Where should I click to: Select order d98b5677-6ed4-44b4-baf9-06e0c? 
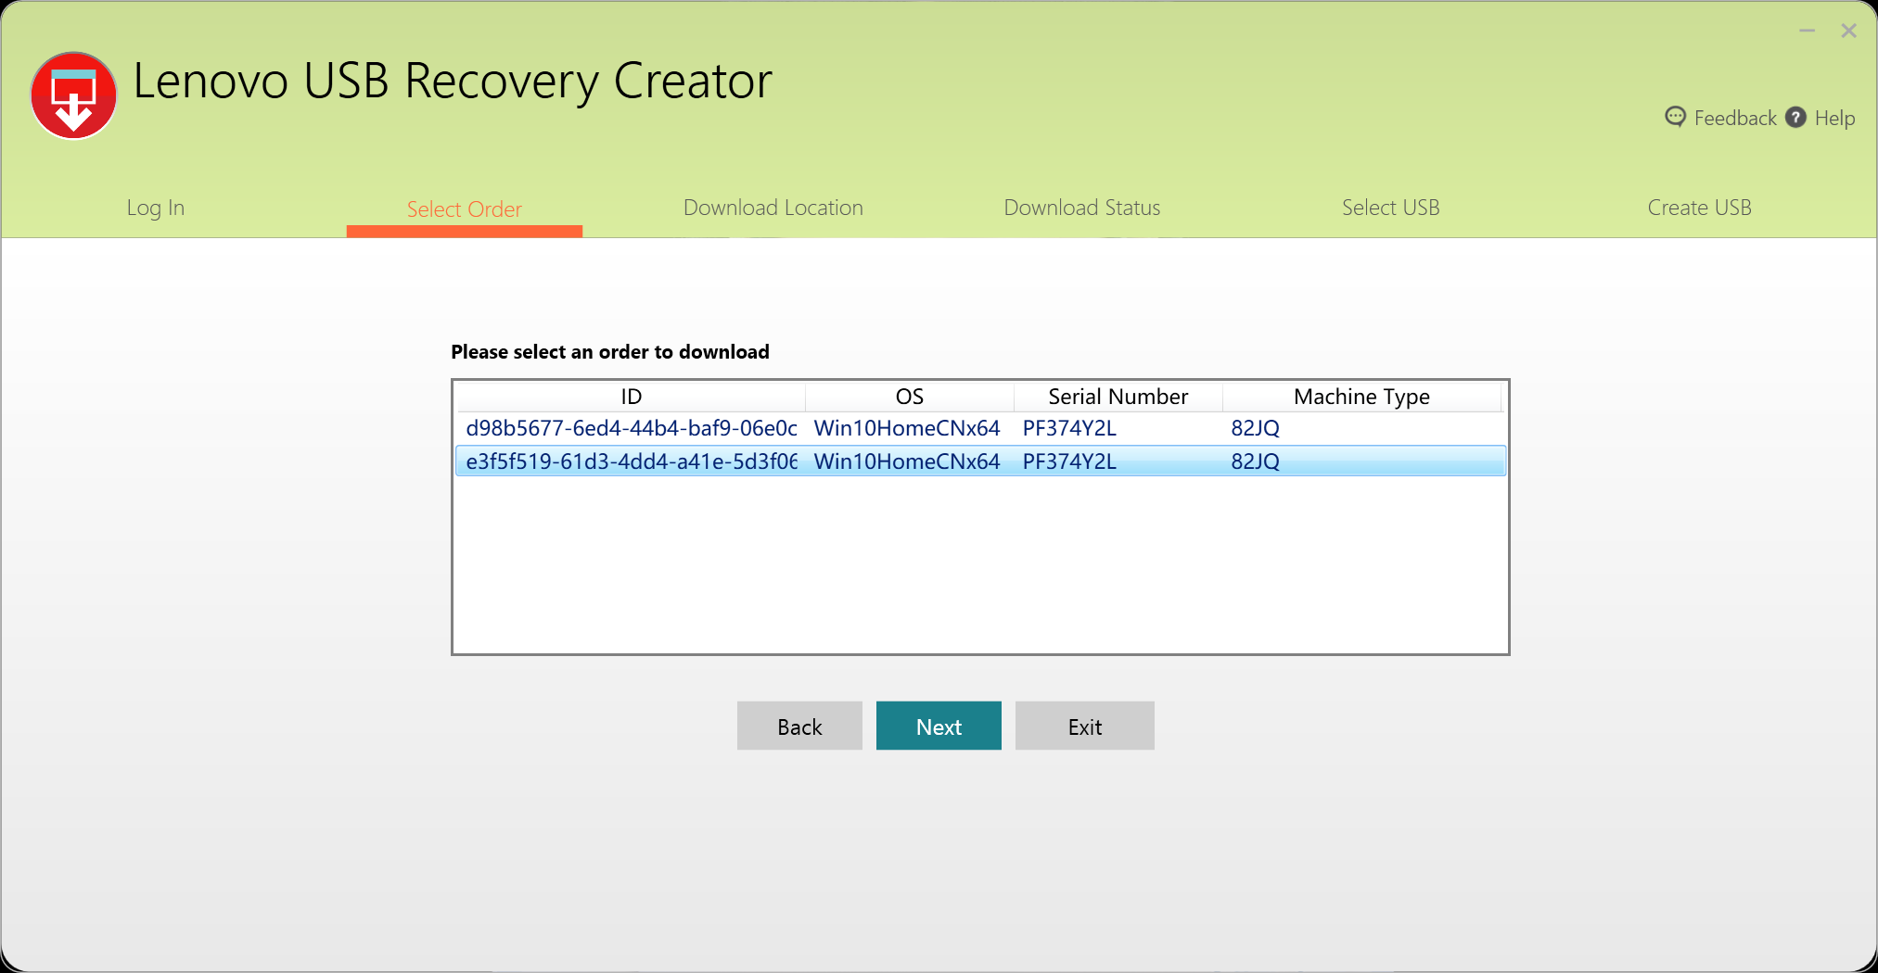point(980,428)
